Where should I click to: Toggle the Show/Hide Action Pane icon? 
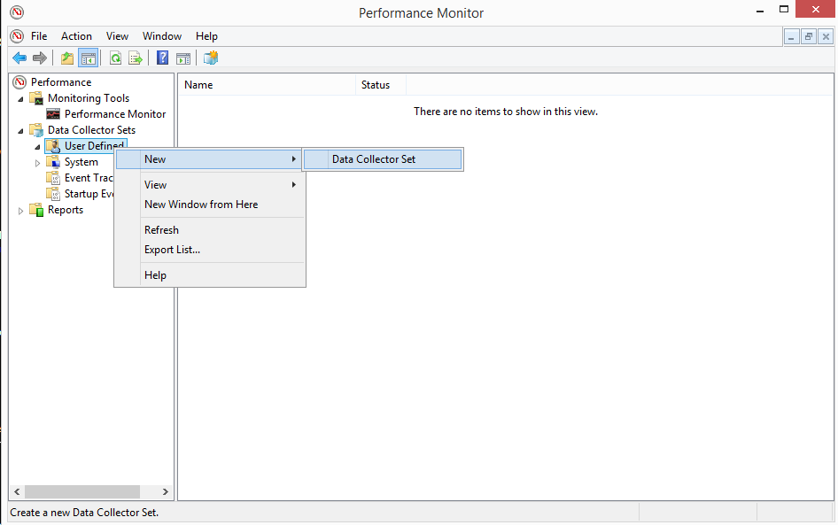(x=183, y=58)
